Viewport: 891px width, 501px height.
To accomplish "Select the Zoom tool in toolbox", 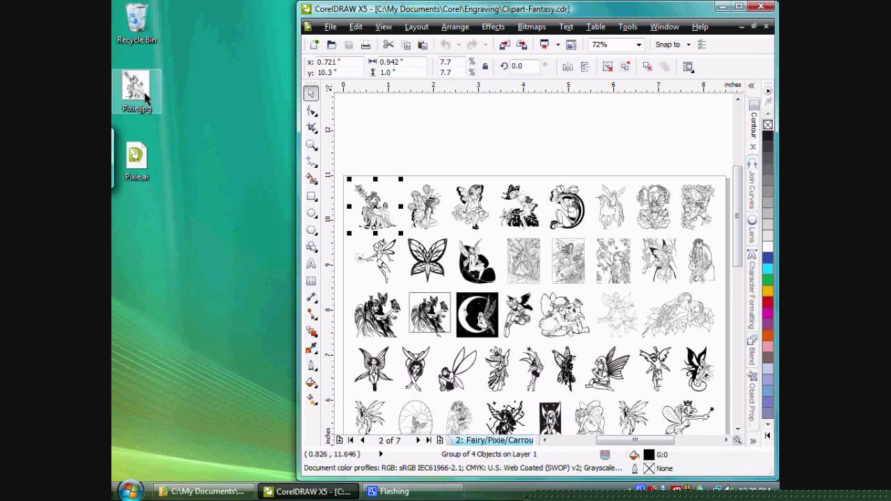I will (311, 145).
